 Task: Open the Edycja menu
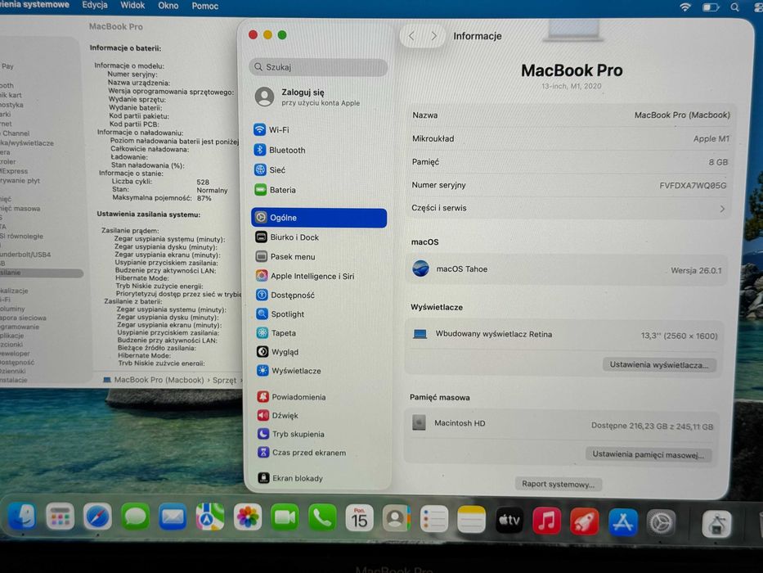(x=95, y=6)
